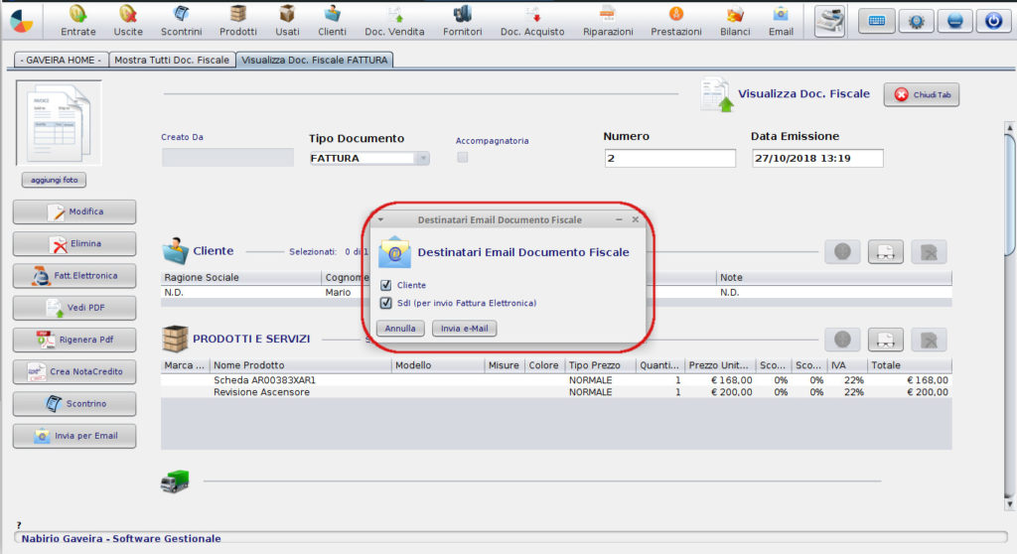Click the blue minimize bar toolbar button
Screen dimensions: 1017x554
pos(954,21)
